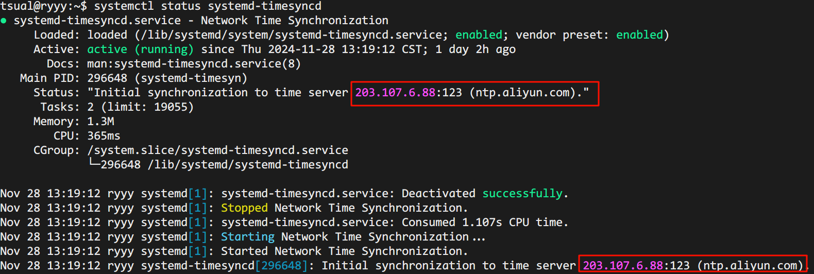Click the green service status dot
Screen dimensions: 814x274
4,21
